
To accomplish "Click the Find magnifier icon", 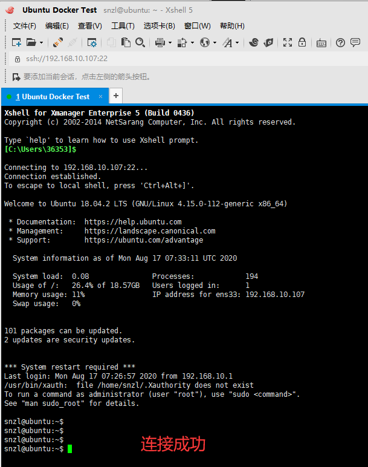I will [x=140, y=42].
